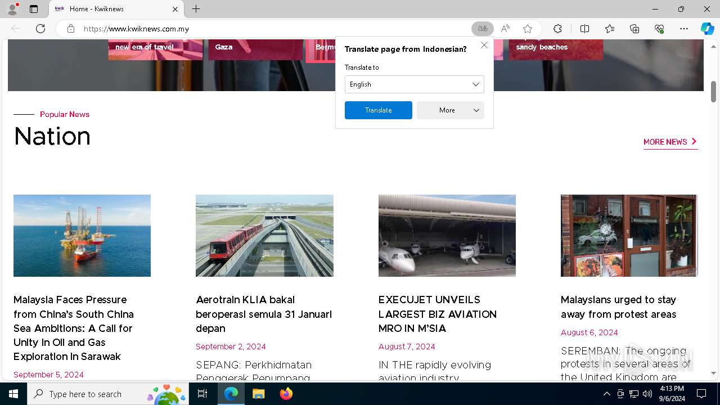Add page to favorites star
The height and width of the screenshot is (405, 720).
[528, 29]
